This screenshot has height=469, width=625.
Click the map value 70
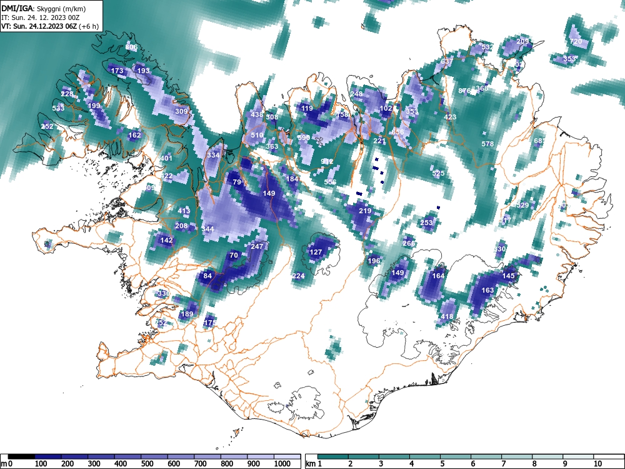pos(234,255)
